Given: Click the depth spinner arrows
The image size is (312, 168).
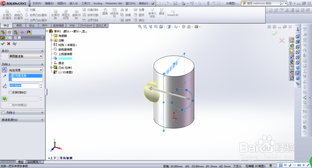Looking at the screenshot, I should pyautogui.click(x=41, y=86).
